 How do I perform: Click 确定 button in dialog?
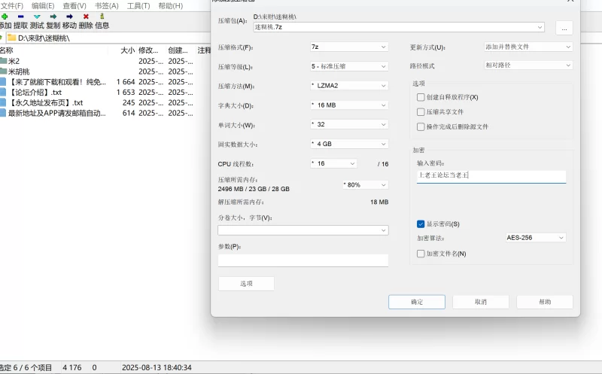coord(417,302)
